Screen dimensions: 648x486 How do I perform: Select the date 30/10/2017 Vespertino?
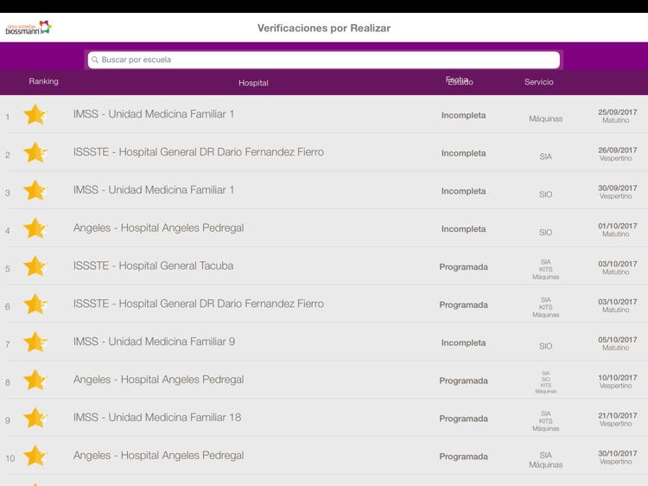(618, 457)
